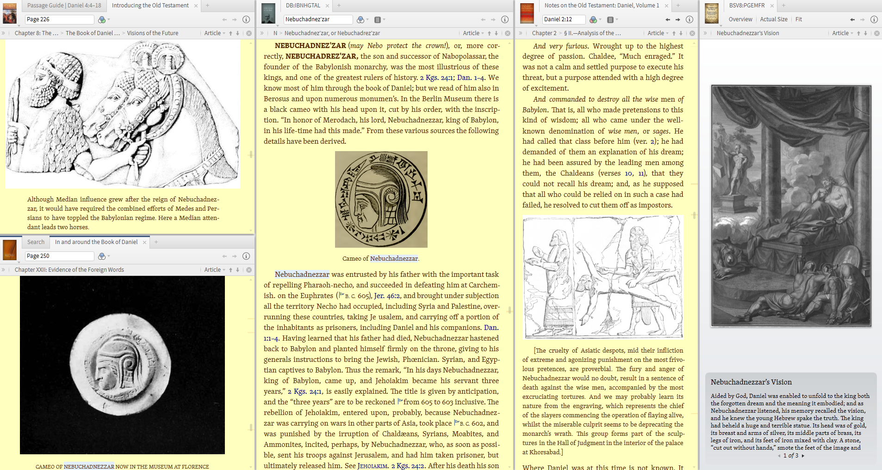Expand sidebar chevron in Nebuchadnezzar's Vision locator bar
The height and width of the screenshot is (470, 882).
pyautogui.click(x=706, y=33)
